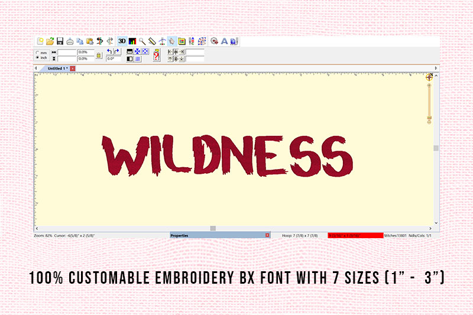This screenshot has height=315, width=473.
Task: Rotate design right
Action: click(x=117, y=51)
